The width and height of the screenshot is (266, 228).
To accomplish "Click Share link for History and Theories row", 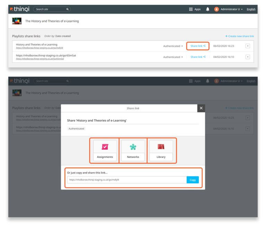I will (198, 46).
